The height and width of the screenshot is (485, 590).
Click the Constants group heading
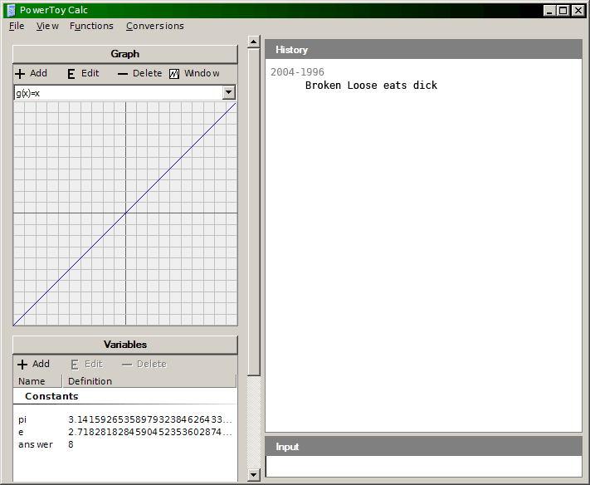click(51, 396)
